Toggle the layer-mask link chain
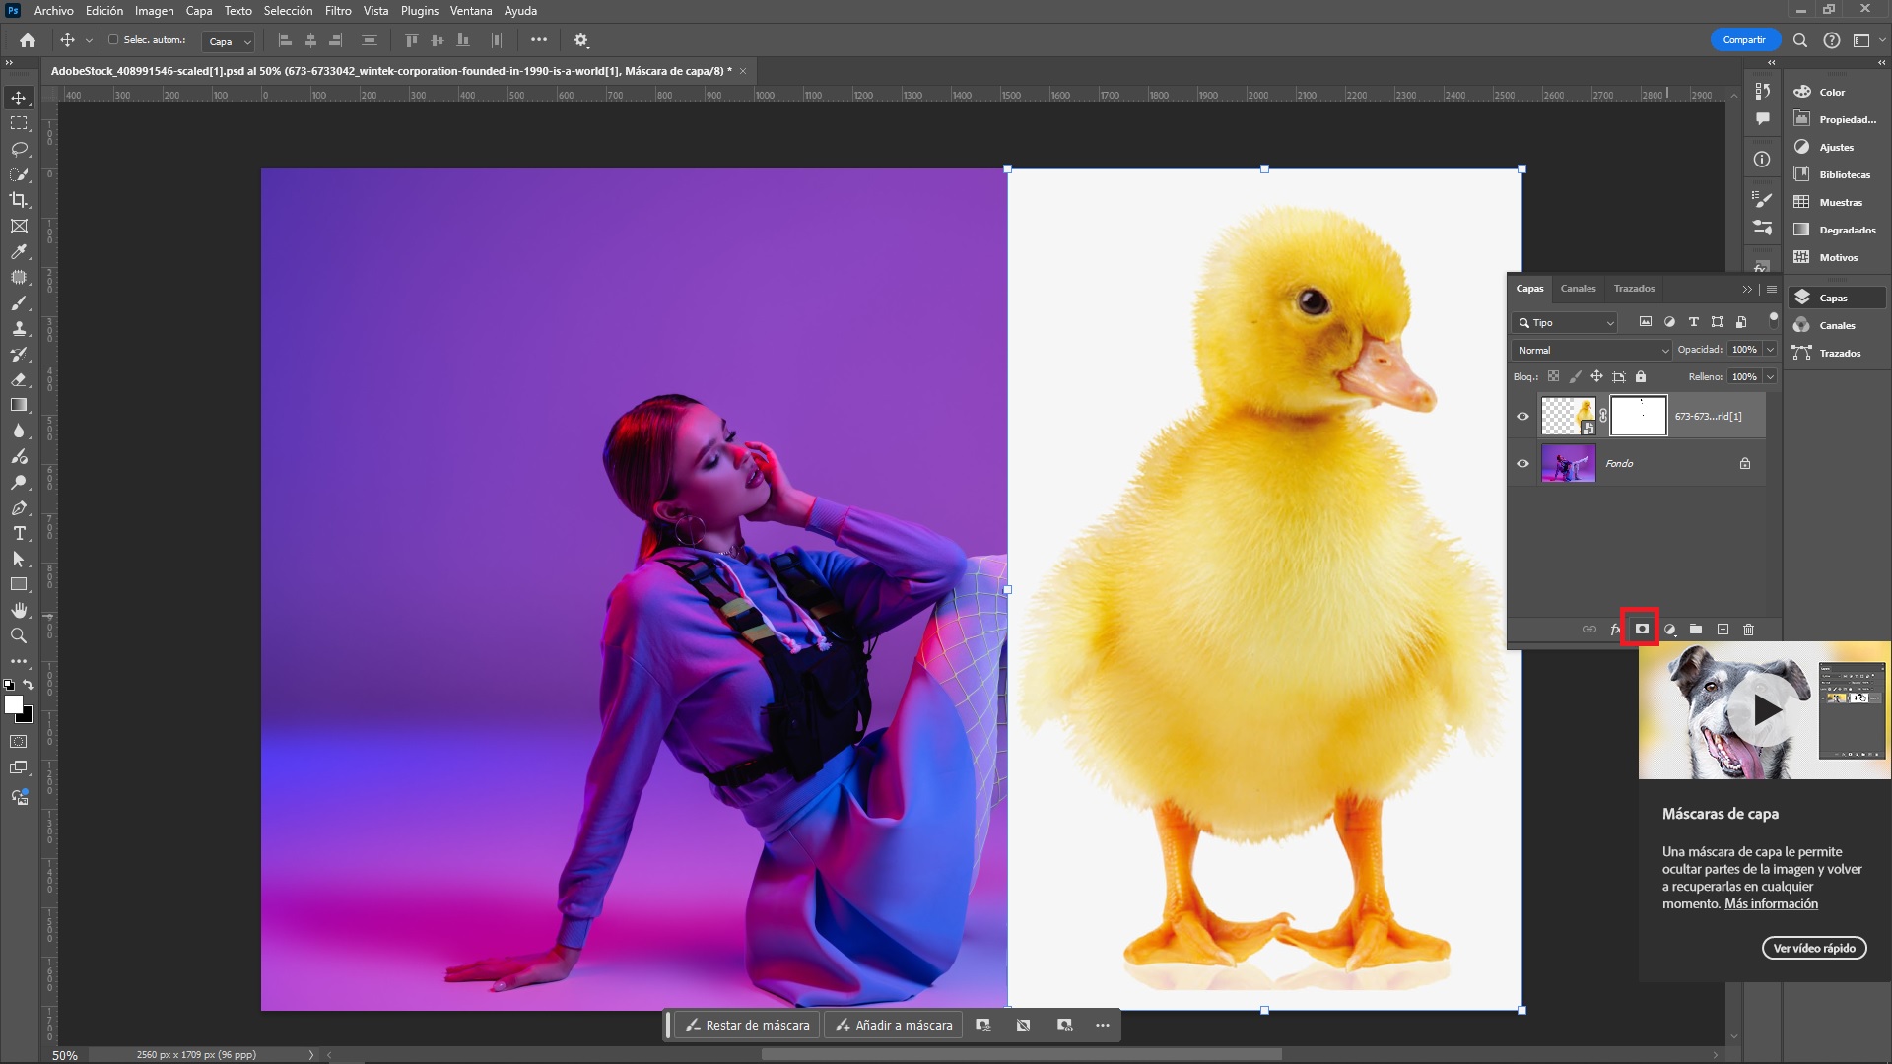 (1603, 416)
